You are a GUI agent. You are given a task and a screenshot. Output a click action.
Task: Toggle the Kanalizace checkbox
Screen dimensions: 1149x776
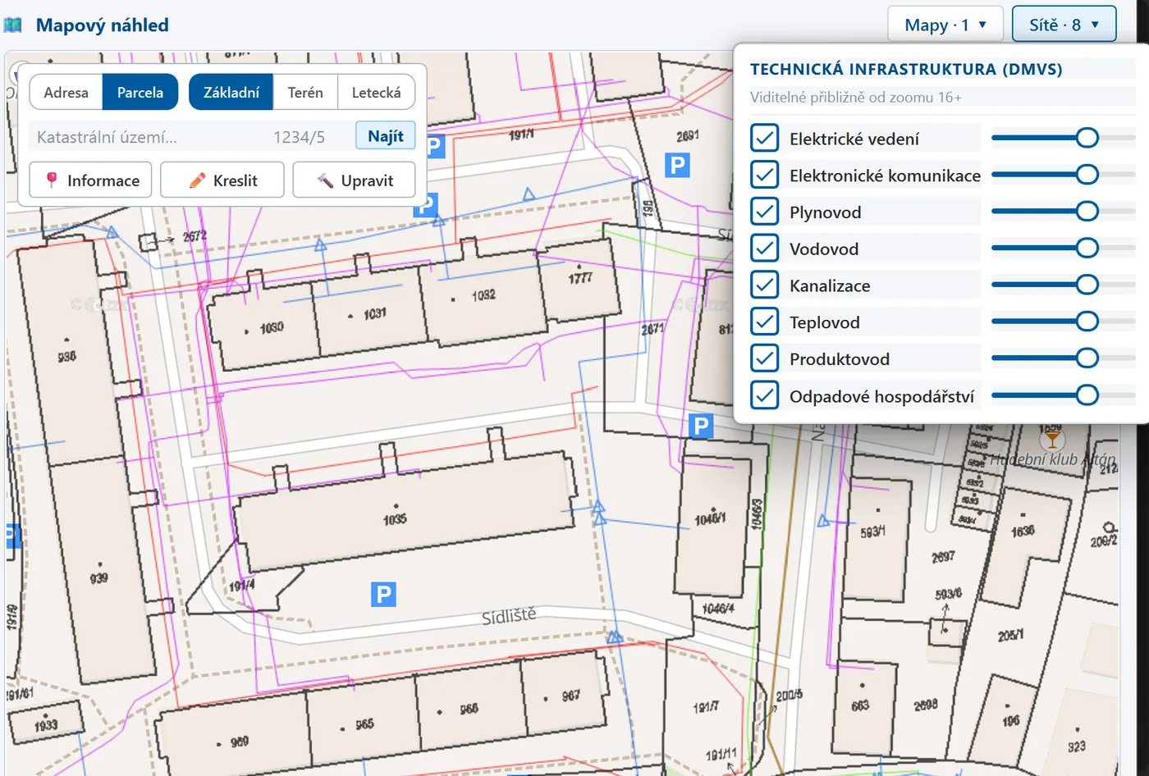[x=765, y=285]
